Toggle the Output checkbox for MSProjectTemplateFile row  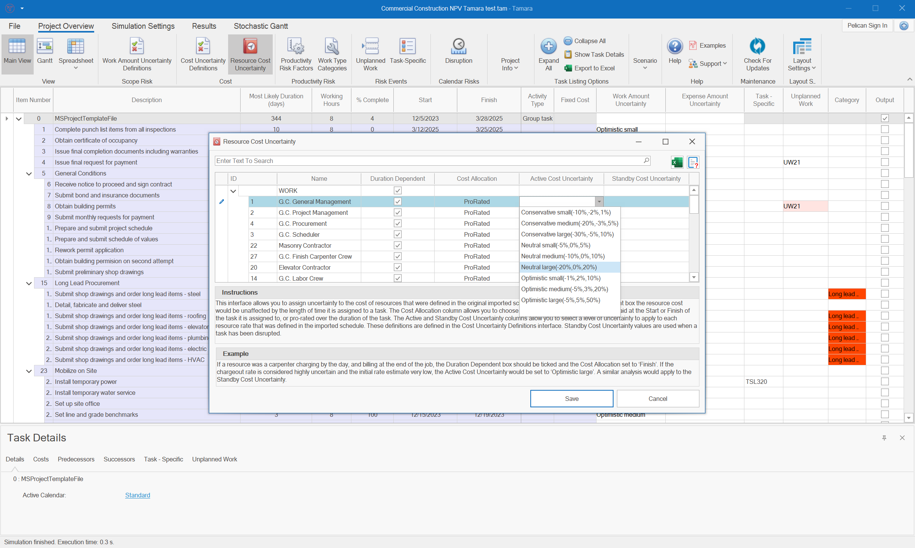pos(885,118)
